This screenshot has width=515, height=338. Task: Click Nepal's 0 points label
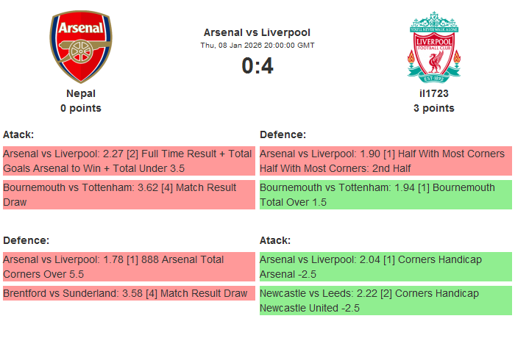(81, 108)
